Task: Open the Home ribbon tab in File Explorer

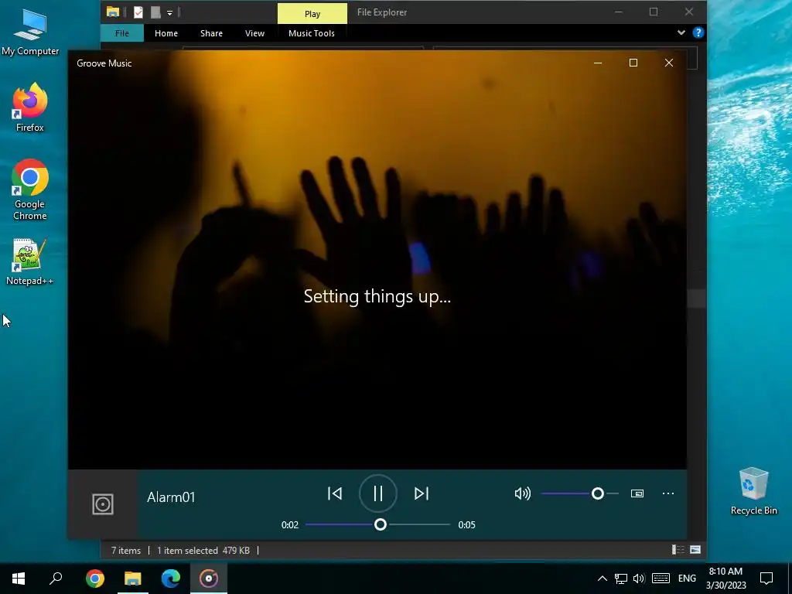Action: (166, 33)
